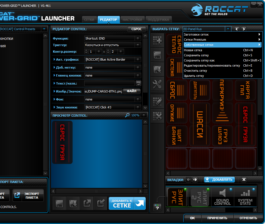The height and width of the screenshot is (224, 265).
Task: Click the import control icon
Action: [101, 204]
